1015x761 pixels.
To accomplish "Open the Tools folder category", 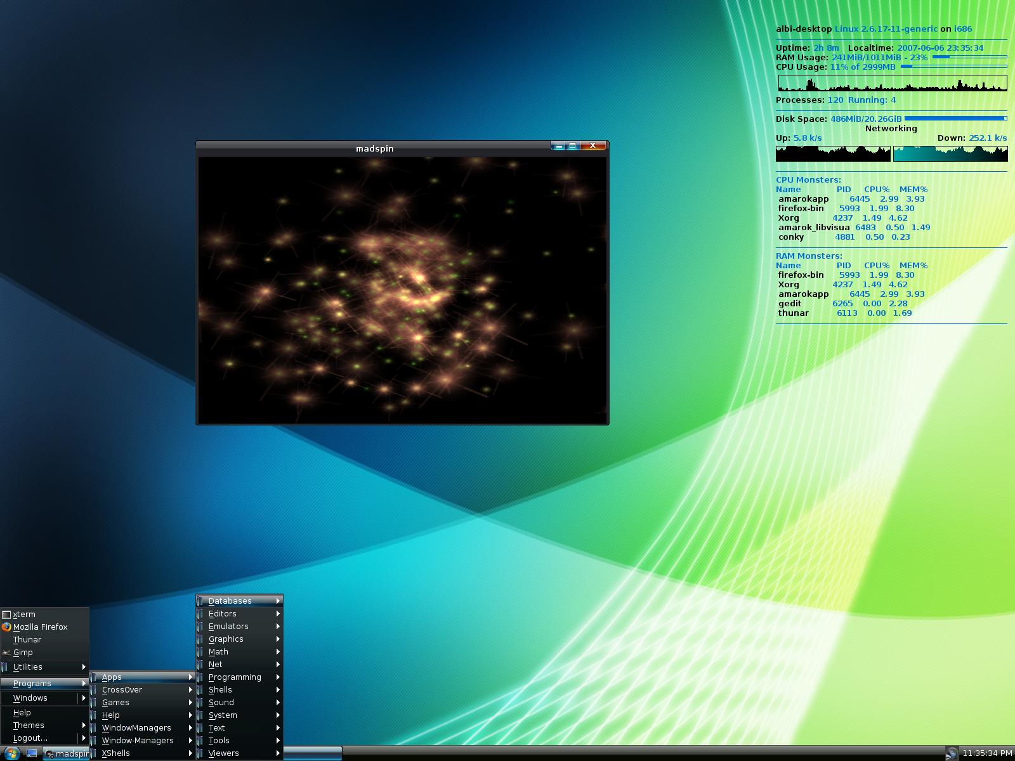I will [x=239, y=740].
